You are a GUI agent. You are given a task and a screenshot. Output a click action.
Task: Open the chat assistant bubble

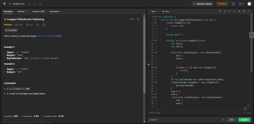(x=245, y=109)
